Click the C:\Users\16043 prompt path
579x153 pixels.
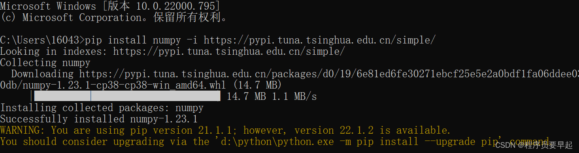[42, 40]
